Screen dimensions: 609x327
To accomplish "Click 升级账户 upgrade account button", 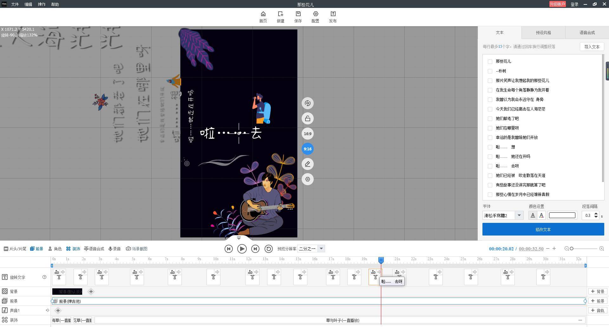I will (557, 4).
